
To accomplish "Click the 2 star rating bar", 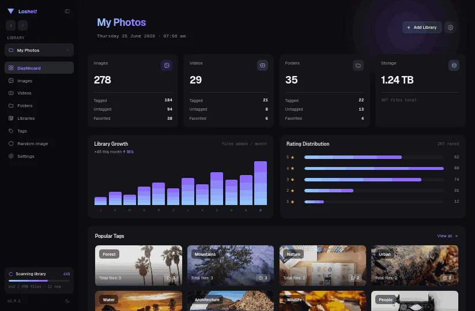I will pos(374,191).
